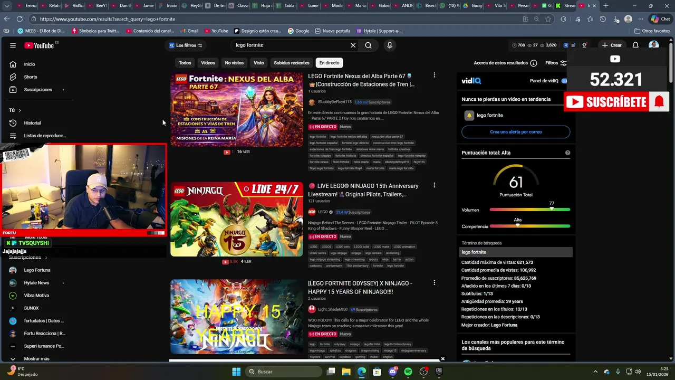Click the 'ninjago' tag on LEGO ODYSSEY video
Image resolution: width=675 pixels, height=380 pixels.
click(355, 344)
